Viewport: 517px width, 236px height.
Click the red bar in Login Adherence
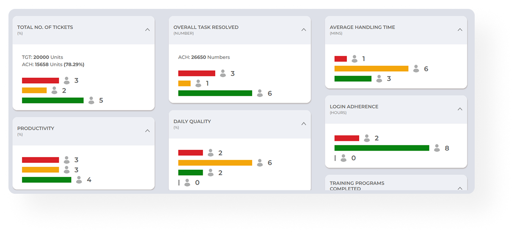[x=346, y=138]
